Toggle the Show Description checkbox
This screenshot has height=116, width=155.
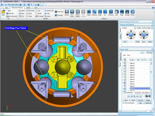(x=123, y=103)
